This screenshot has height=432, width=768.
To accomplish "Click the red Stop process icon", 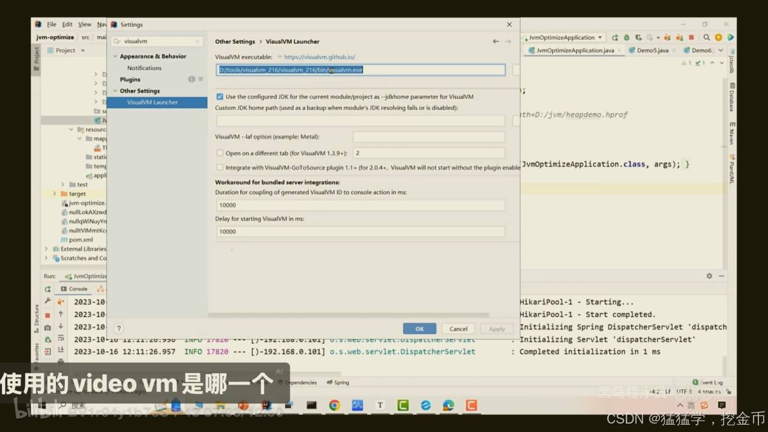I will point(47,315).
